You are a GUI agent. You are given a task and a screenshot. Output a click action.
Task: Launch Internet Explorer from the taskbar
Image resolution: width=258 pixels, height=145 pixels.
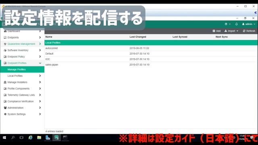pos(31,138)
